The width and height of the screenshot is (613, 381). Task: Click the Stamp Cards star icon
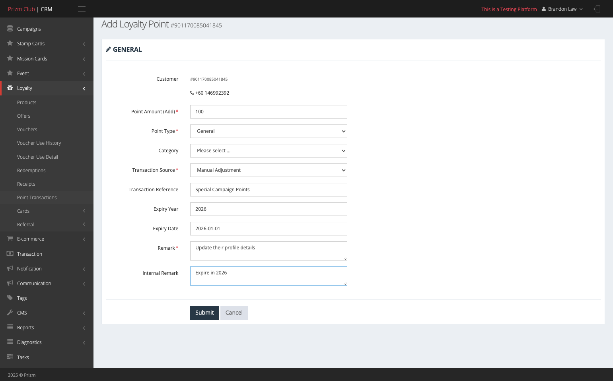10,43
